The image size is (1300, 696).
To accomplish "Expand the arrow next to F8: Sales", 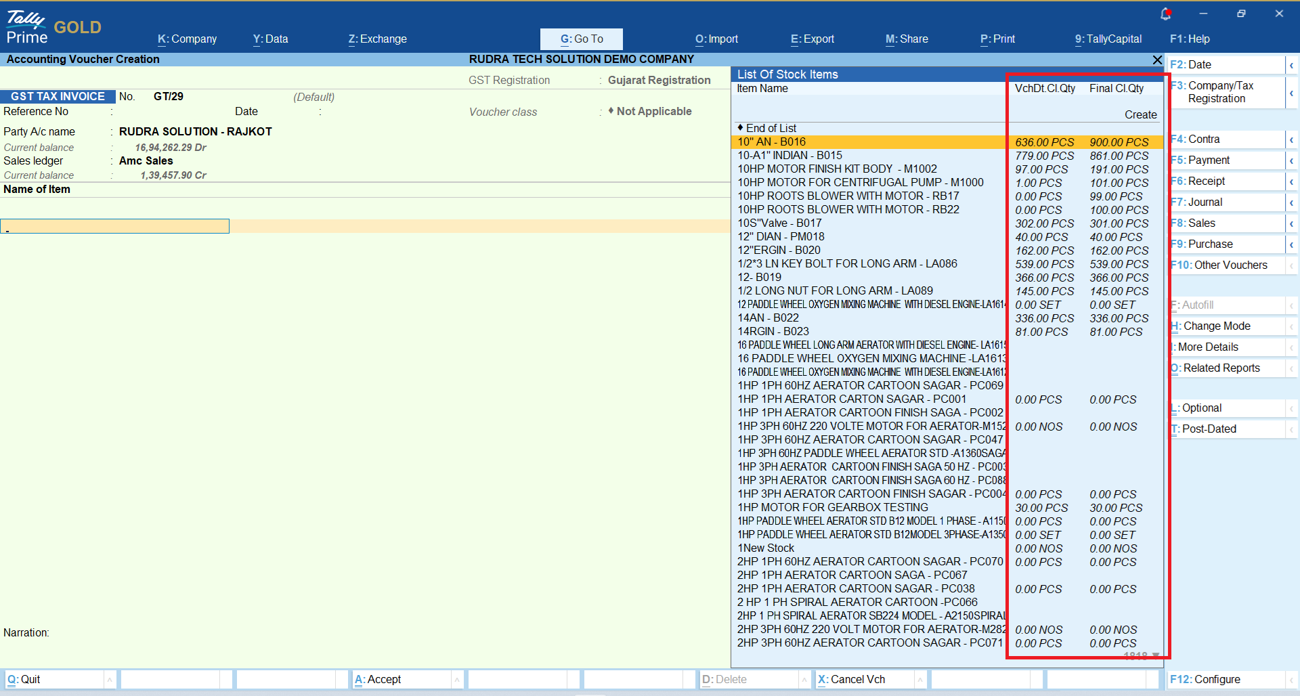I will (x=1292, y=223).
